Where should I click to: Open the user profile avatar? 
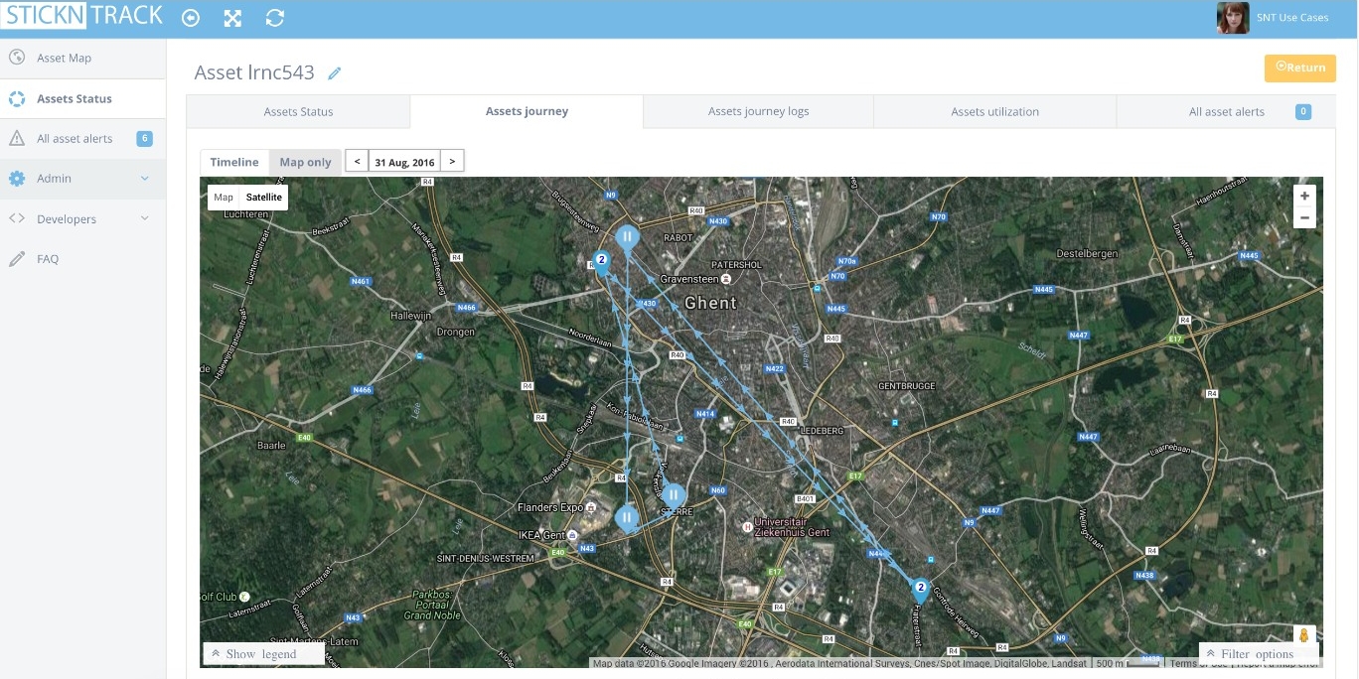1233,18
